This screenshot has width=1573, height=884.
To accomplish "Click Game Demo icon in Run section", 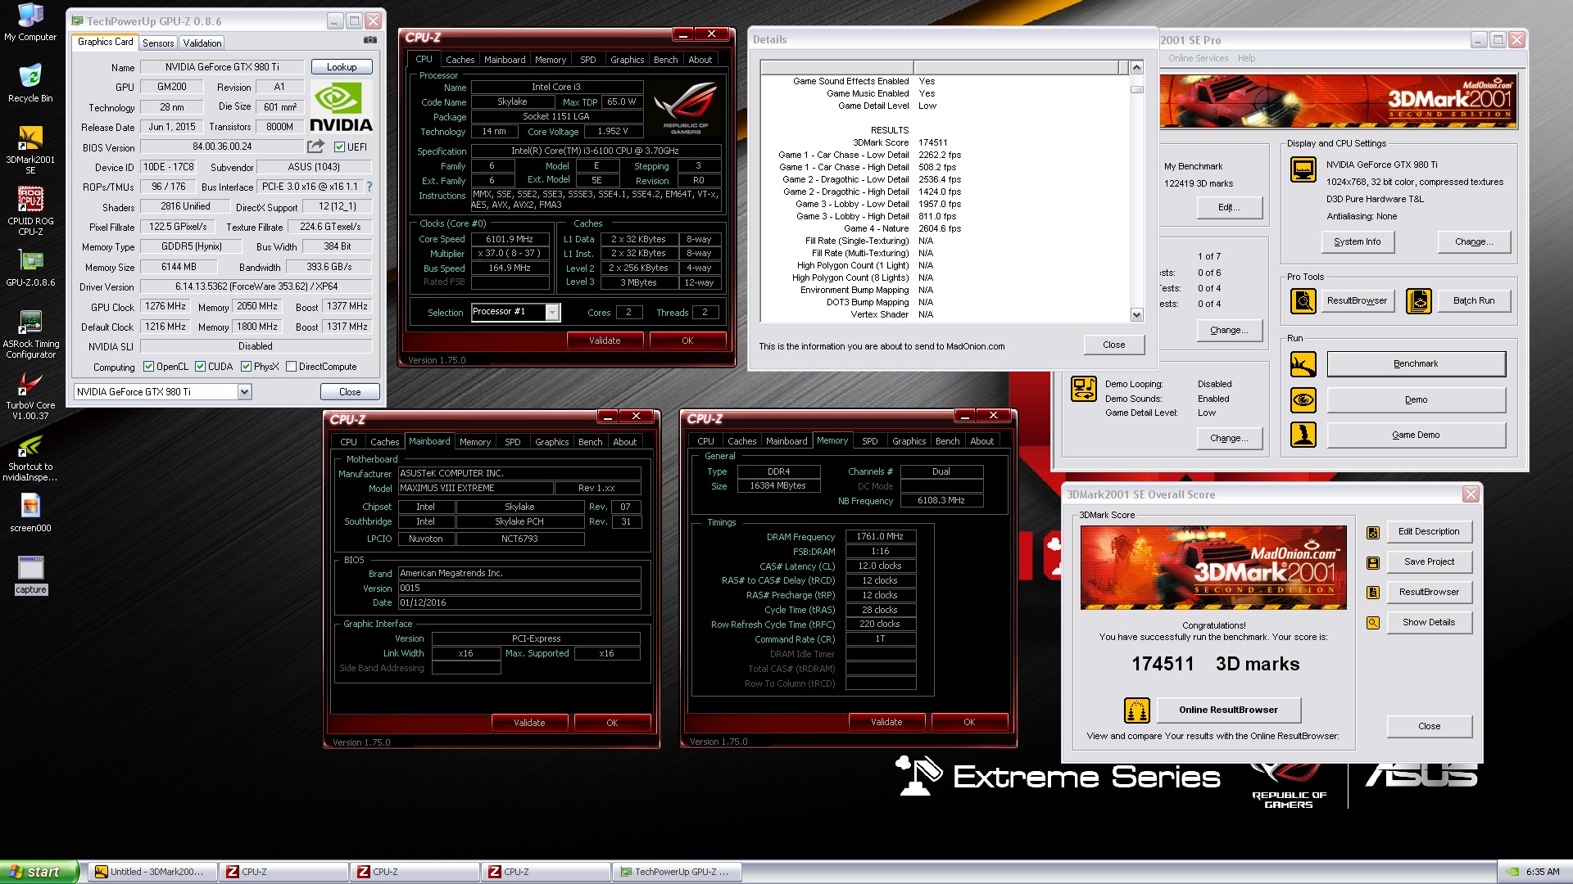I will (x=1303, y=435).
